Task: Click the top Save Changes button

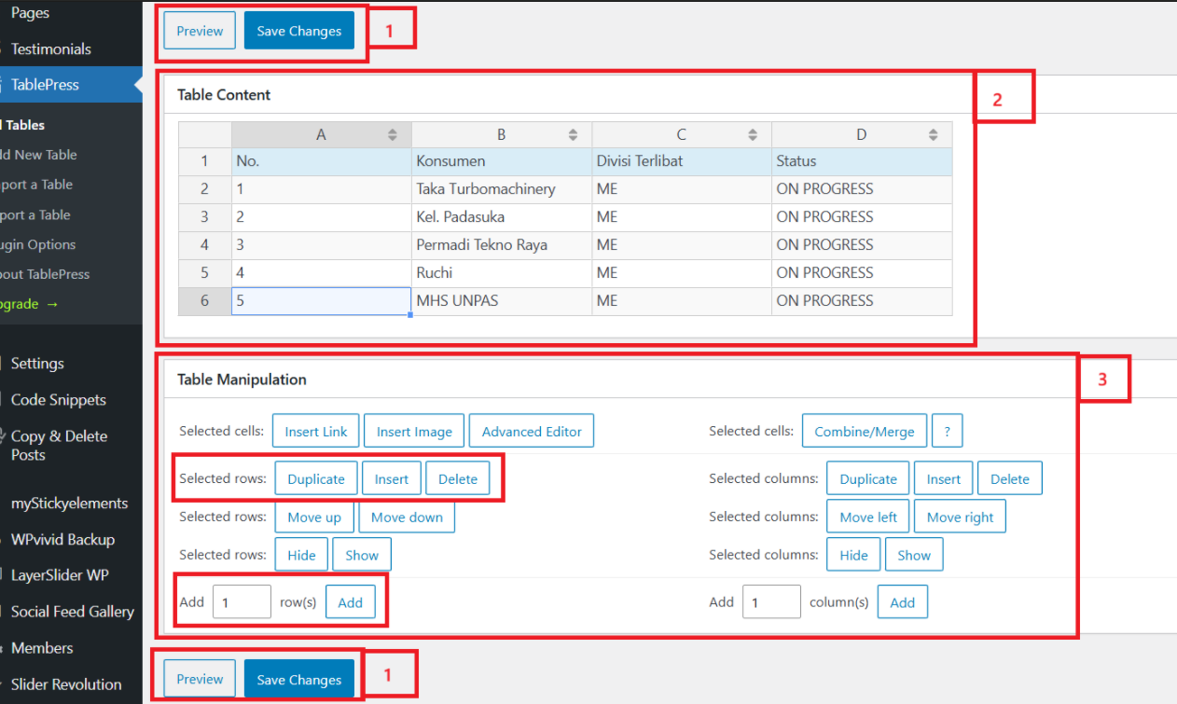Action: (x=298, y=31)
